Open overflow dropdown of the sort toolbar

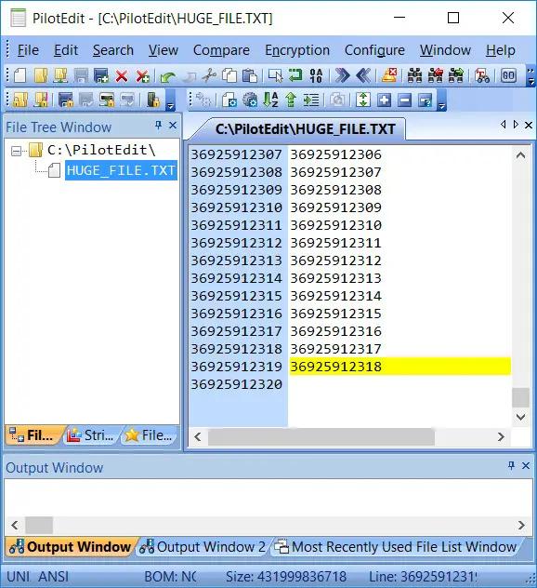442,100
